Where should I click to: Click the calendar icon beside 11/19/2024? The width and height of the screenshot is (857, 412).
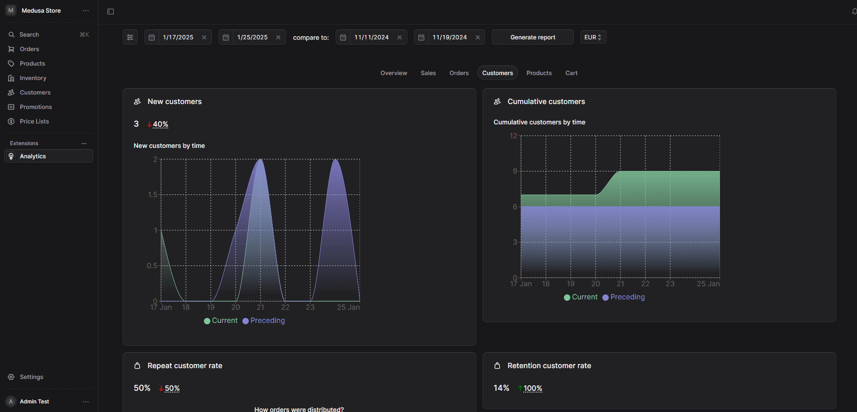(421, 38)
